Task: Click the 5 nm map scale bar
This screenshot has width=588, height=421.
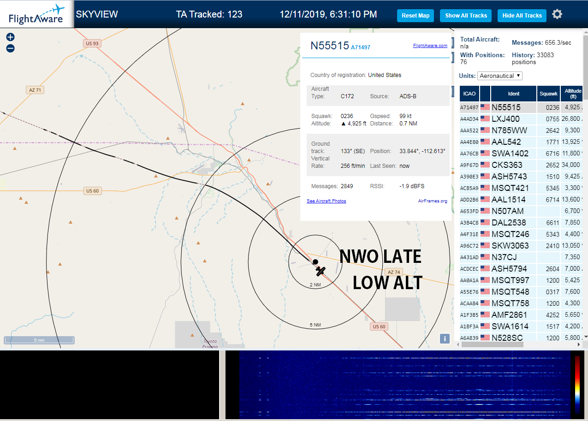Action: point(39,340)
